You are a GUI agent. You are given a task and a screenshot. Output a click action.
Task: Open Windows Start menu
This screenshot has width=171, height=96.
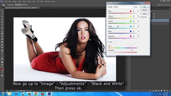click(3, 94)
